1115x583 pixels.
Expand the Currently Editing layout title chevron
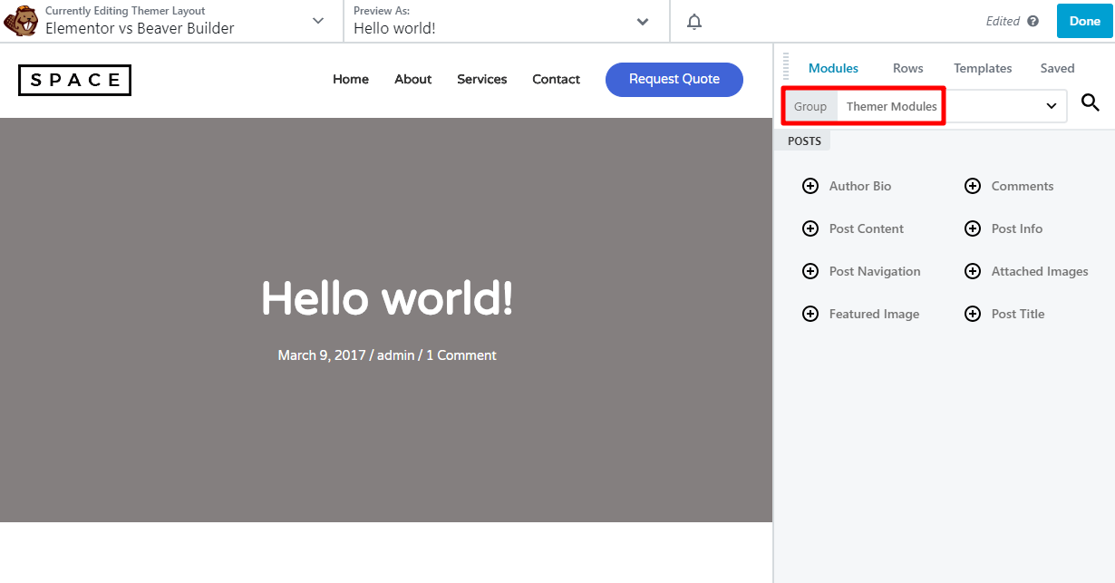pyautogui.click(x=318, y=21)
